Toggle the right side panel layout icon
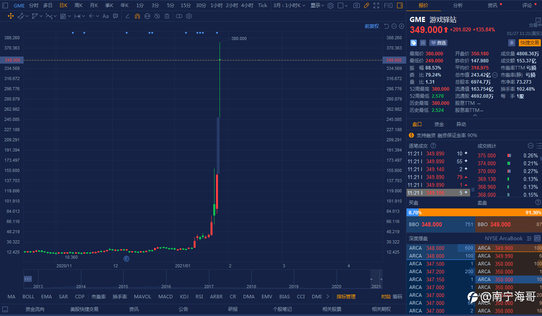Viewport: 542px width, 316px height. pos(399,5)
